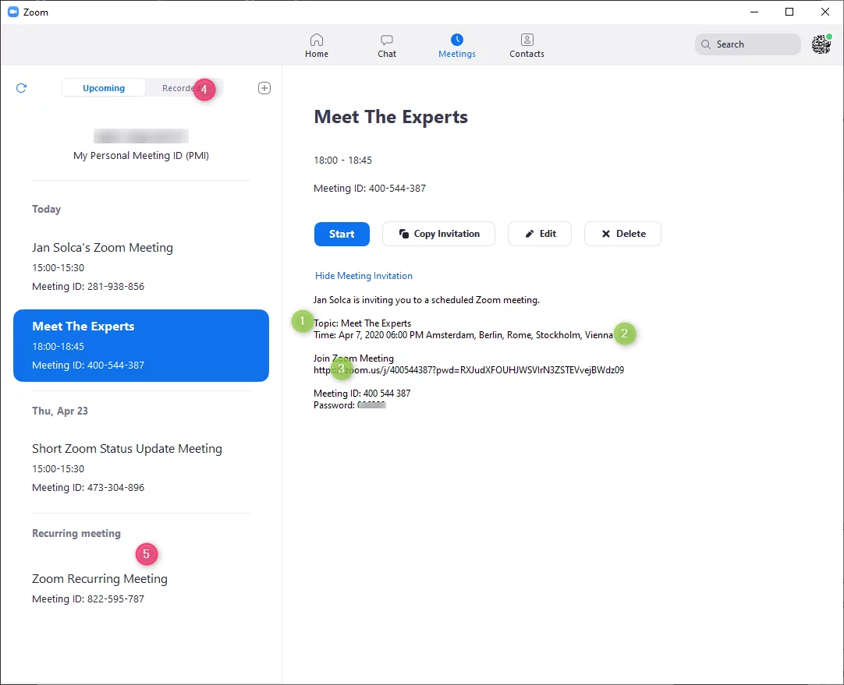Click the Search input field
The image size is (844, 685).
click(x=747, y=44)
